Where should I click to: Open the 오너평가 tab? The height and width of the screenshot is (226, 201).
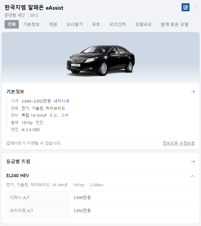click(x=75, y=24)
